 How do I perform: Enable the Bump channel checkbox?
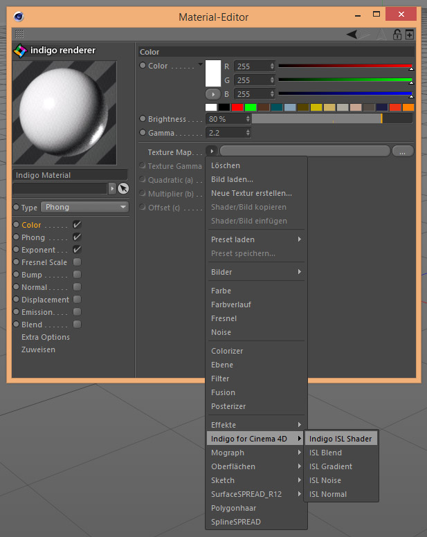[x=77, y=275]
